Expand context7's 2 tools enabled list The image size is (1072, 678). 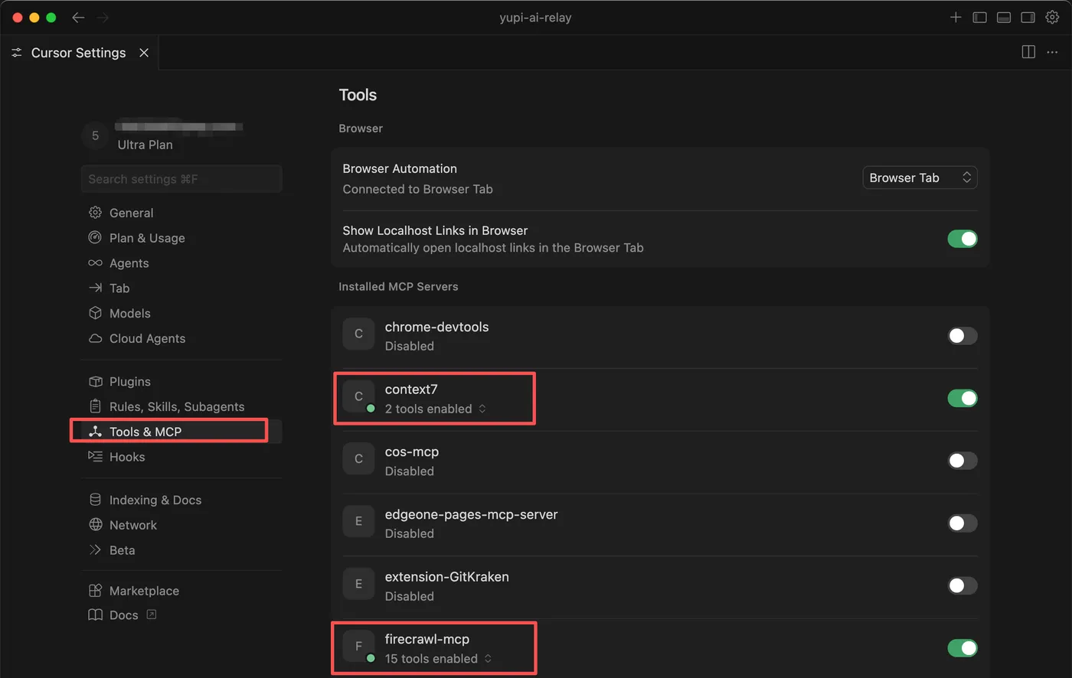coord(435,409)
